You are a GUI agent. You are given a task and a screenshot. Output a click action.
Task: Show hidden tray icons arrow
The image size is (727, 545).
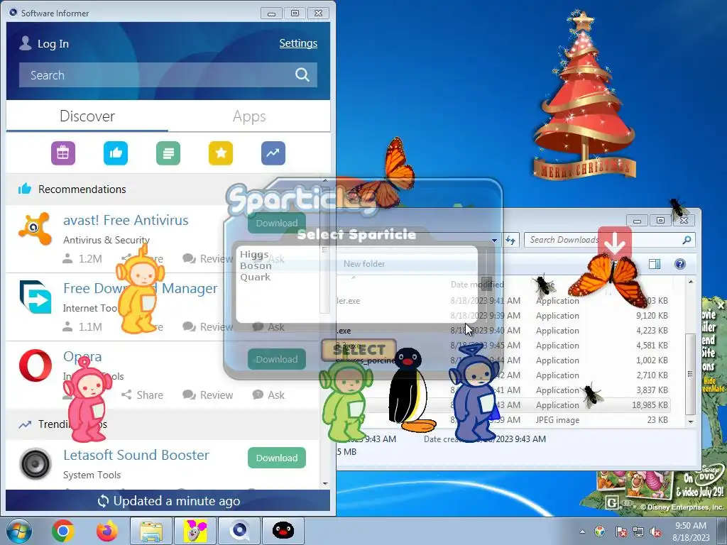[582, 532]
